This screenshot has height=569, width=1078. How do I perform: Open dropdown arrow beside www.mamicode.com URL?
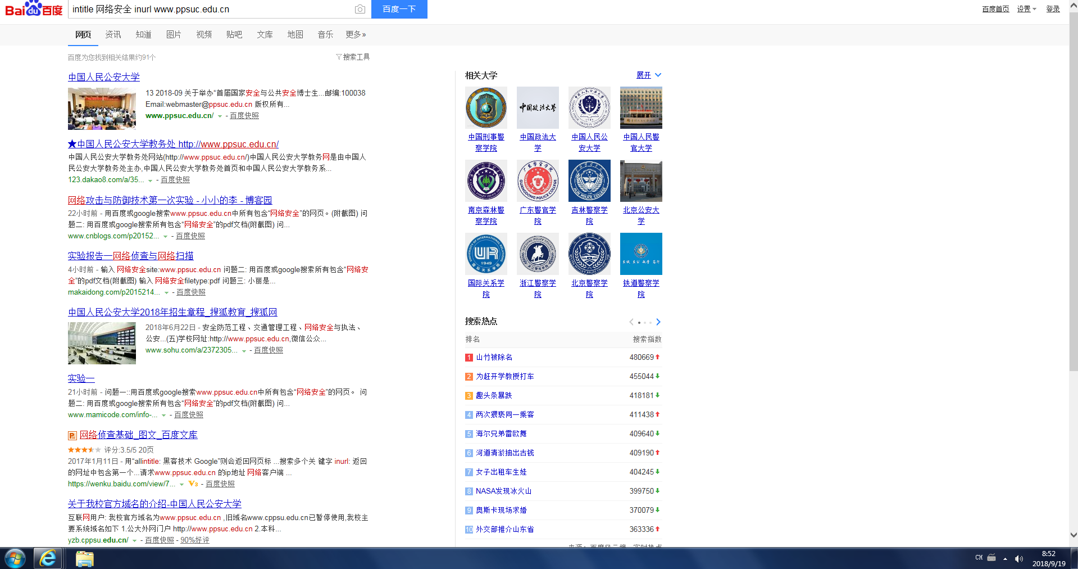coord(163,416)
